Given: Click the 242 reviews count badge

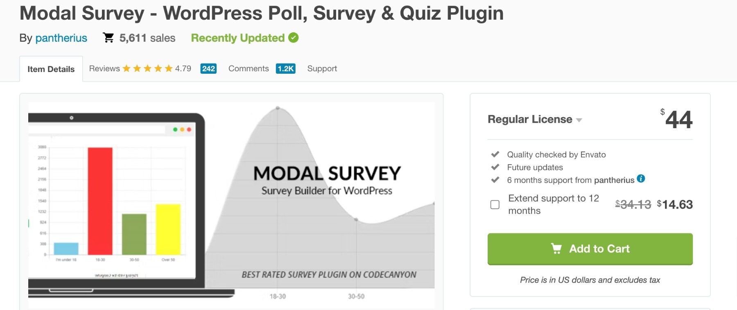Looking at the screenshot, I should tap(209, 69).
